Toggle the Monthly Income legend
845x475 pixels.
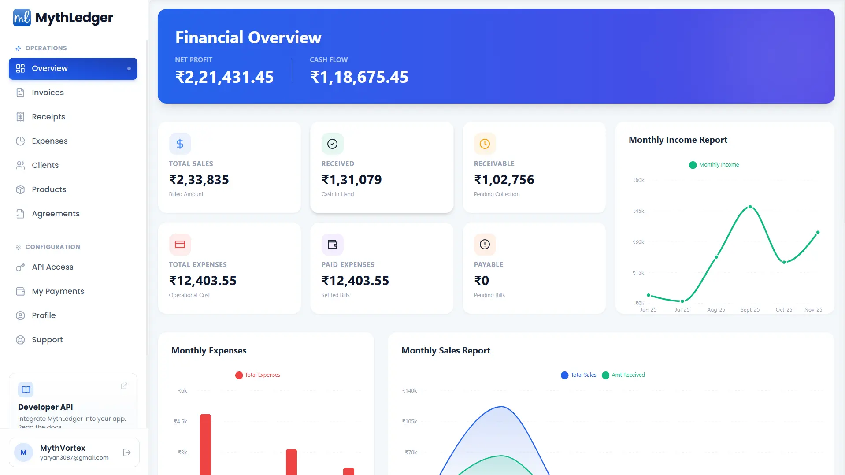pyautogui.click(x=714, y=165)
